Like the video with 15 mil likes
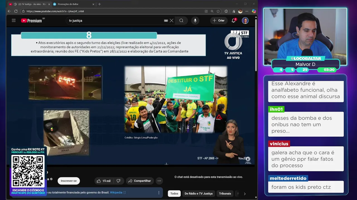The image size is (357, 200). pos(103,181)
